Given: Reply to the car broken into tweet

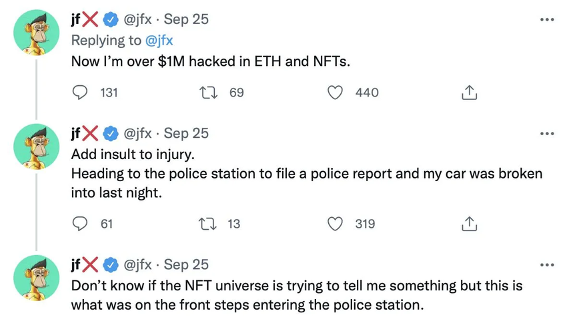Looking at the screenshot, I should pyautogui.click(x=79, y=224).
